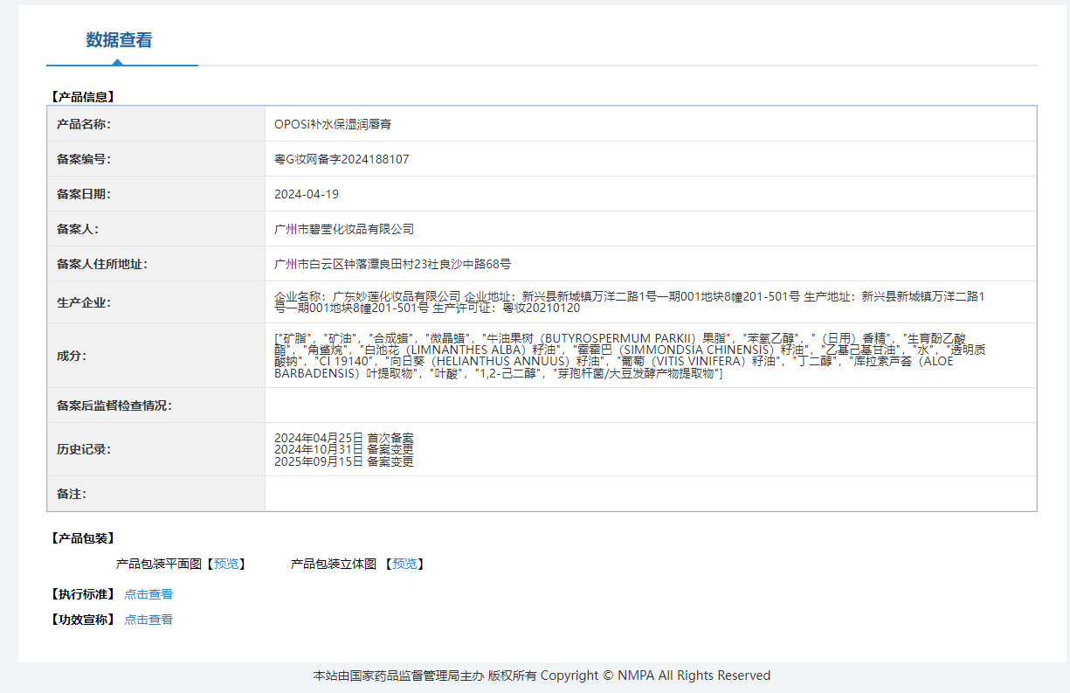Screen dimensions: 1070x693
Task: Select filing date 2024-04-19
Action: (x=307, y=194)
